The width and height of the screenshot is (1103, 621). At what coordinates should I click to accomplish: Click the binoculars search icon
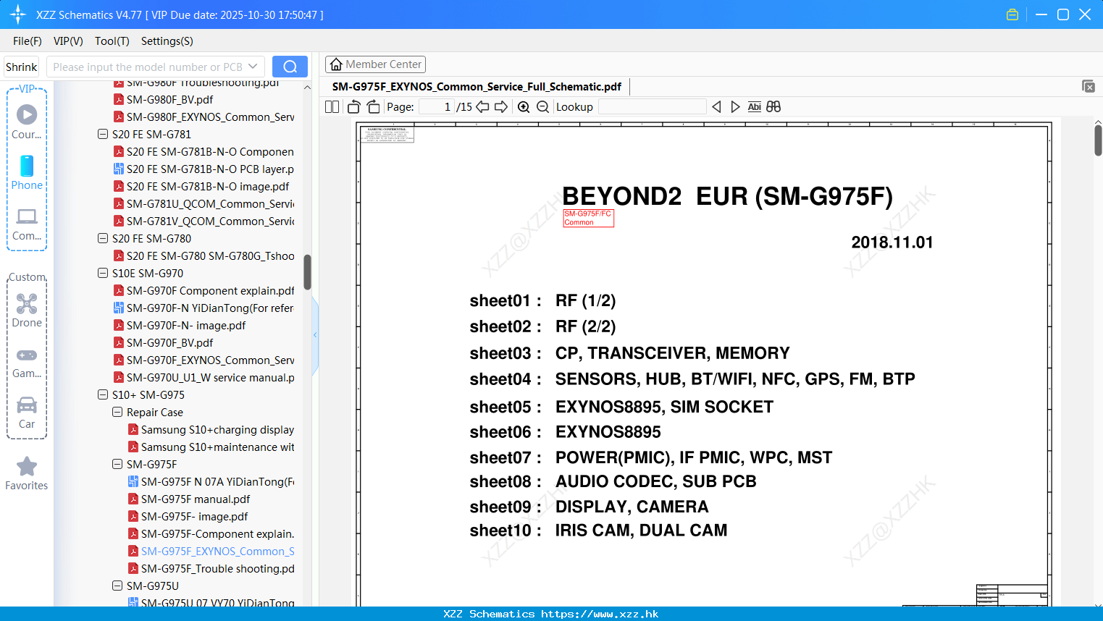click(773, 107)
